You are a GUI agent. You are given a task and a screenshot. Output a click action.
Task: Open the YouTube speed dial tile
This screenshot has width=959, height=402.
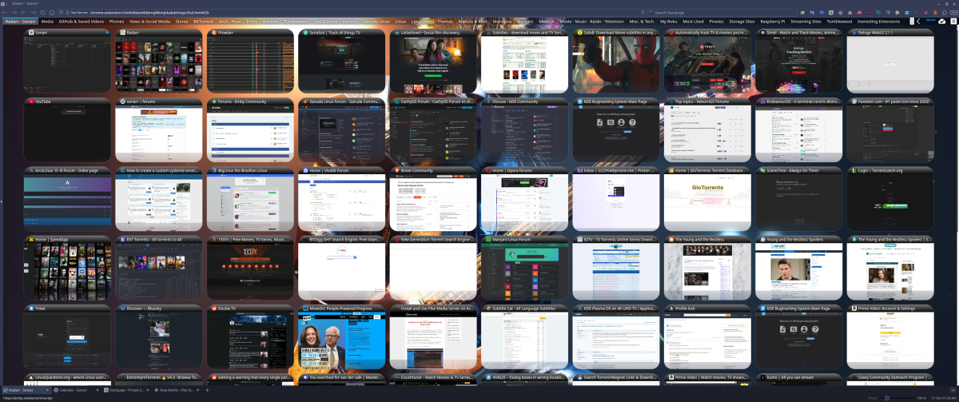point(67,129)
